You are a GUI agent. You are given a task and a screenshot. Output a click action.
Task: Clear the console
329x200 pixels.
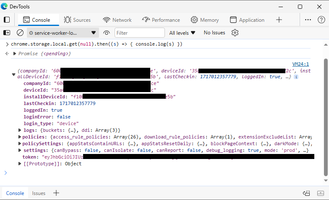click(x=20, y=33)
